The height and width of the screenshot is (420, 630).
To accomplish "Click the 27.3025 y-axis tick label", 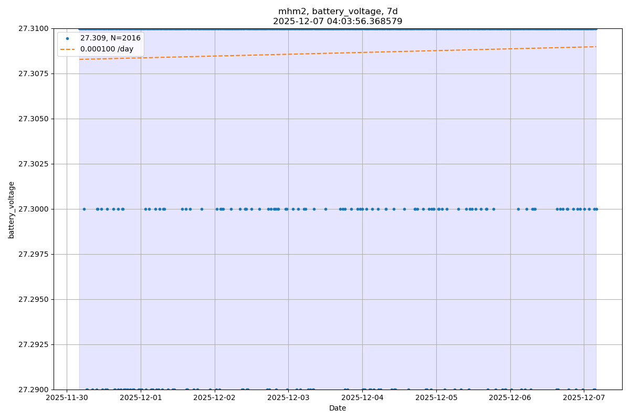I will 33,164.
